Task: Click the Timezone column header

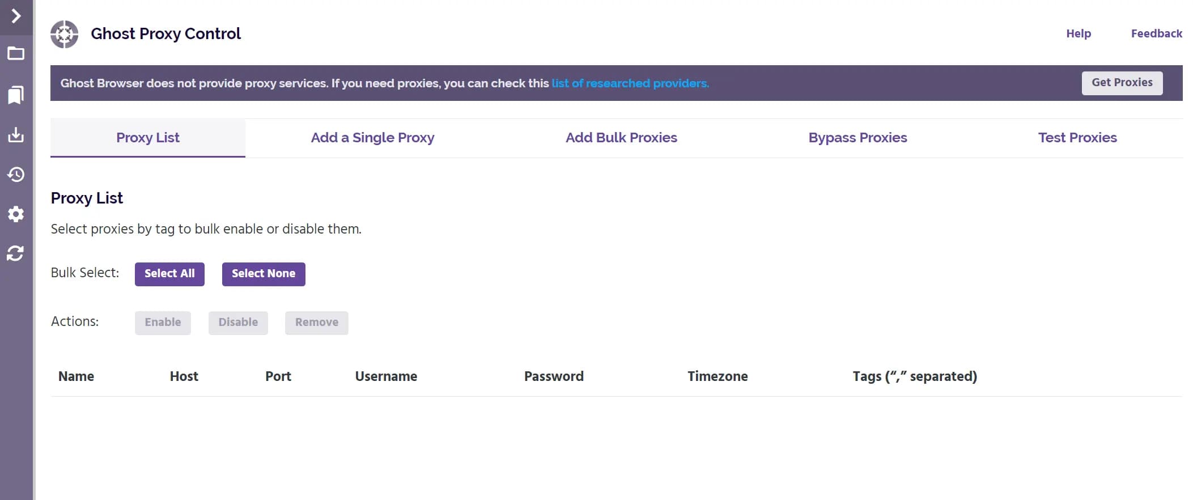Action: (x=718, y=376)
